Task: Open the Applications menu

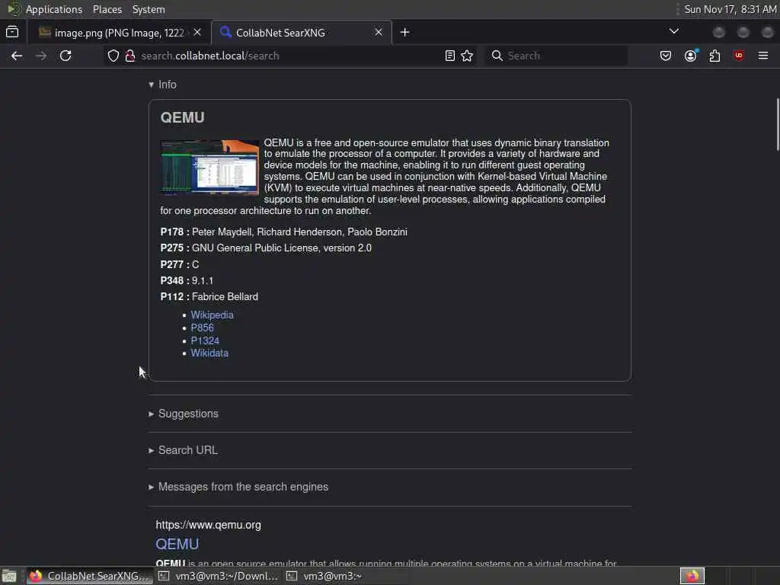Action: tap(54, 9)
